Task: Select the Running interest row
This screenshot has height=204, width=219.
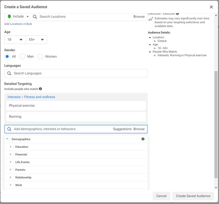Action: [76, 117]
